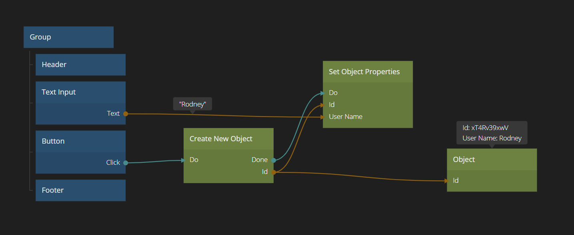574x235 pixels.
Task: Select the Group node
Action: point(68,37)
